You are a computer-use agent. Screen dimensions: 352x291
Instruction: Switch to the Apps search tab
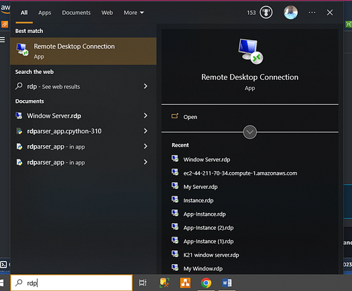[x=45, y=13]
